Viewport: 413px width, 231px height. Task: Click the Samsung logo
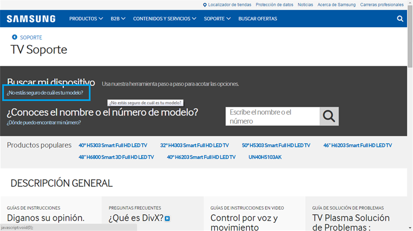(x=31, y=18)
